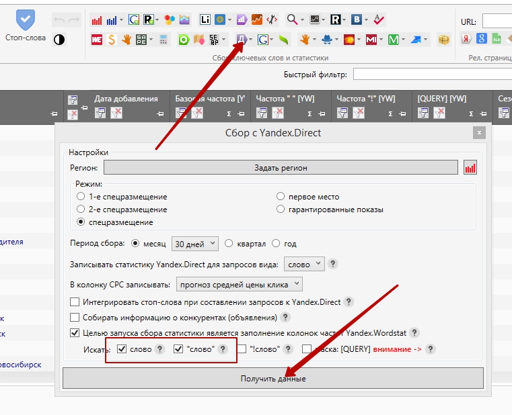Enable Собирать информацию о конкурентах checkbox
The image size is (512, 415).
coord(75,317)
